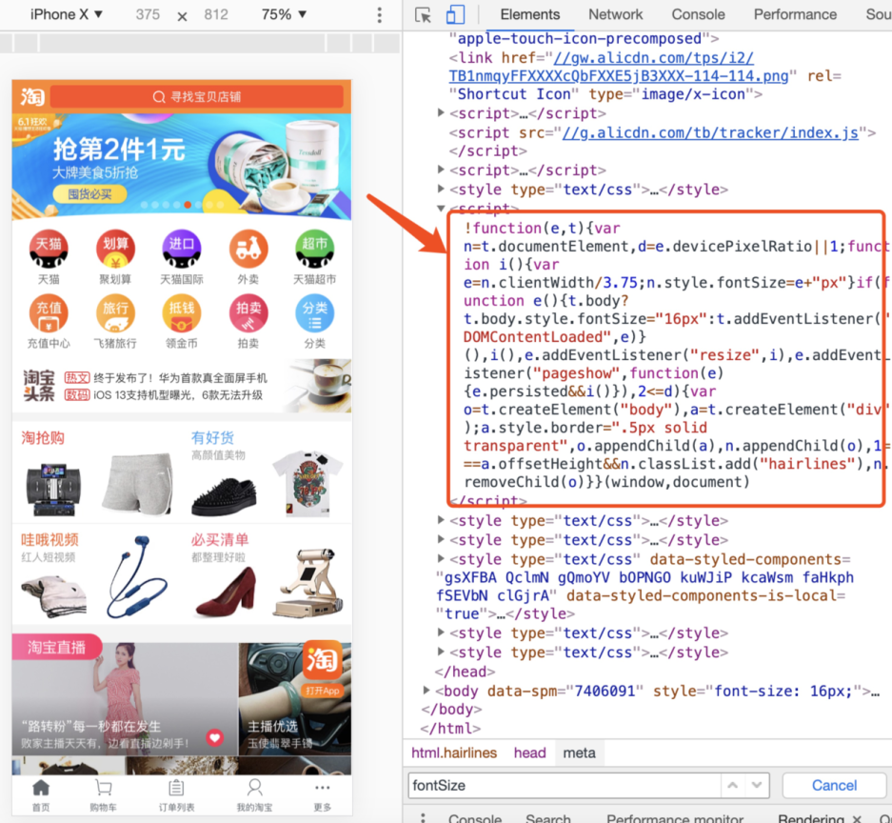Viewport: 892px width, 823px height.
Task: Open the 天猫国际 category icon
Action: point(182,250)
